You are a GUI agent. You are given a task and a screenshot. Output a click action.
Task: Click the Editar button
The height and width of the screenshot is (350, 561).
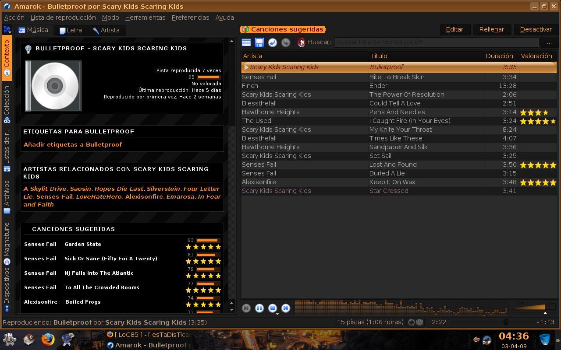[x=454, y=29]
